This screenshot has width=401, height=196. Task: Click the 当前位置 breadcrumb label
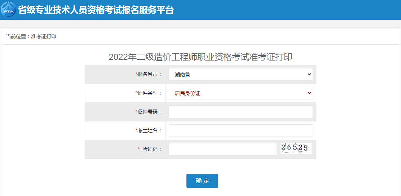coord(16,36)
